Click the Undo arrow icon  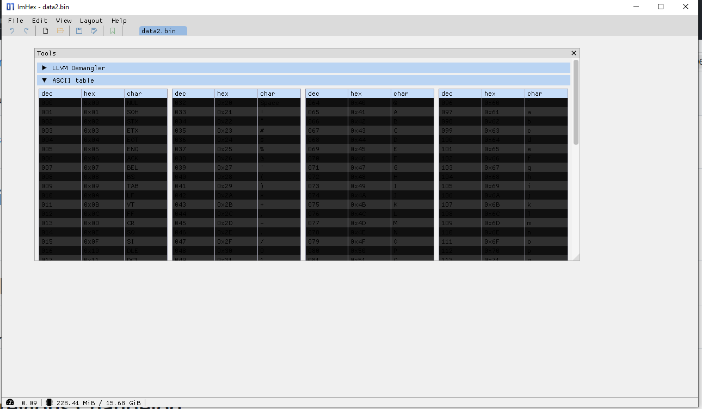12,30
